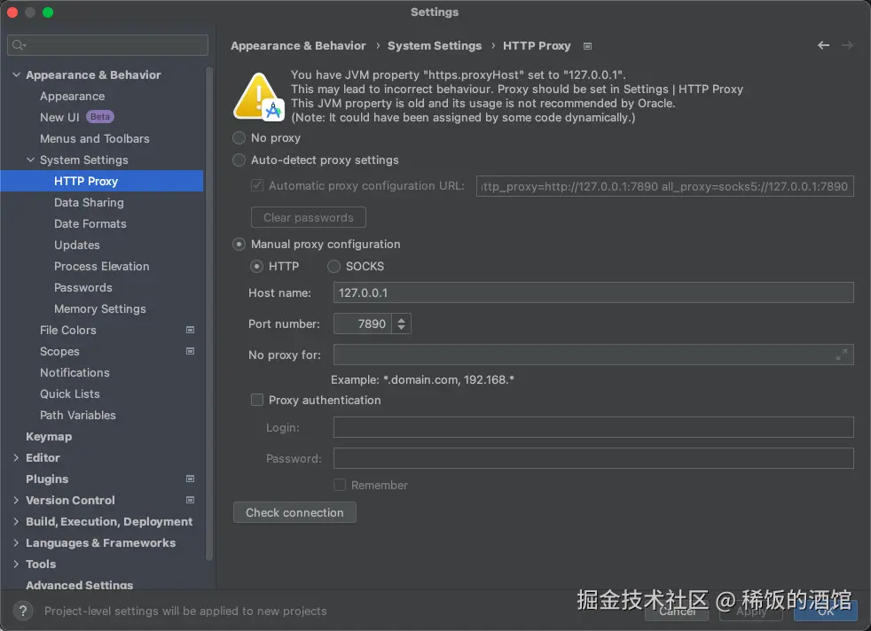The width and height of the screenshot is (871, 631).
Task: Open File Colors settings
Action: point(67,330)
